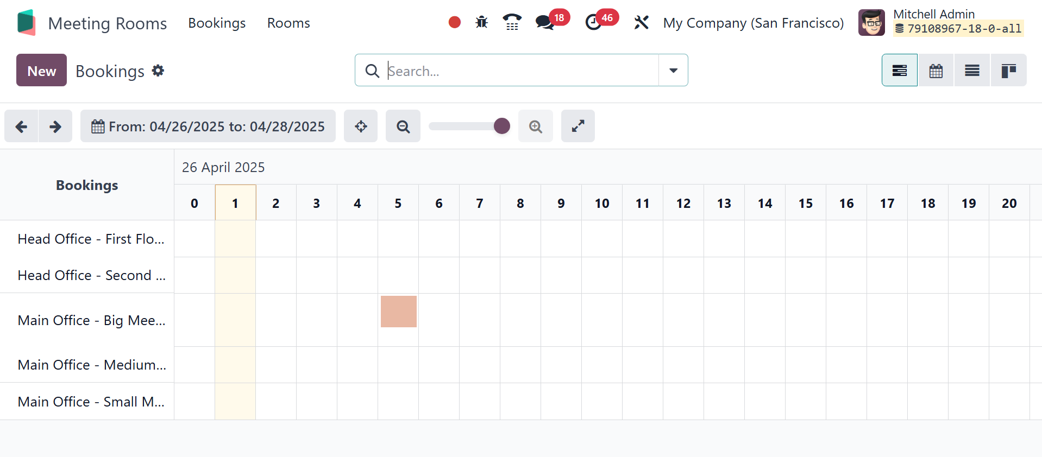This screenshot has width=1042, height=457.
Task: Switch to the calendar view
Action: point(936,71)
